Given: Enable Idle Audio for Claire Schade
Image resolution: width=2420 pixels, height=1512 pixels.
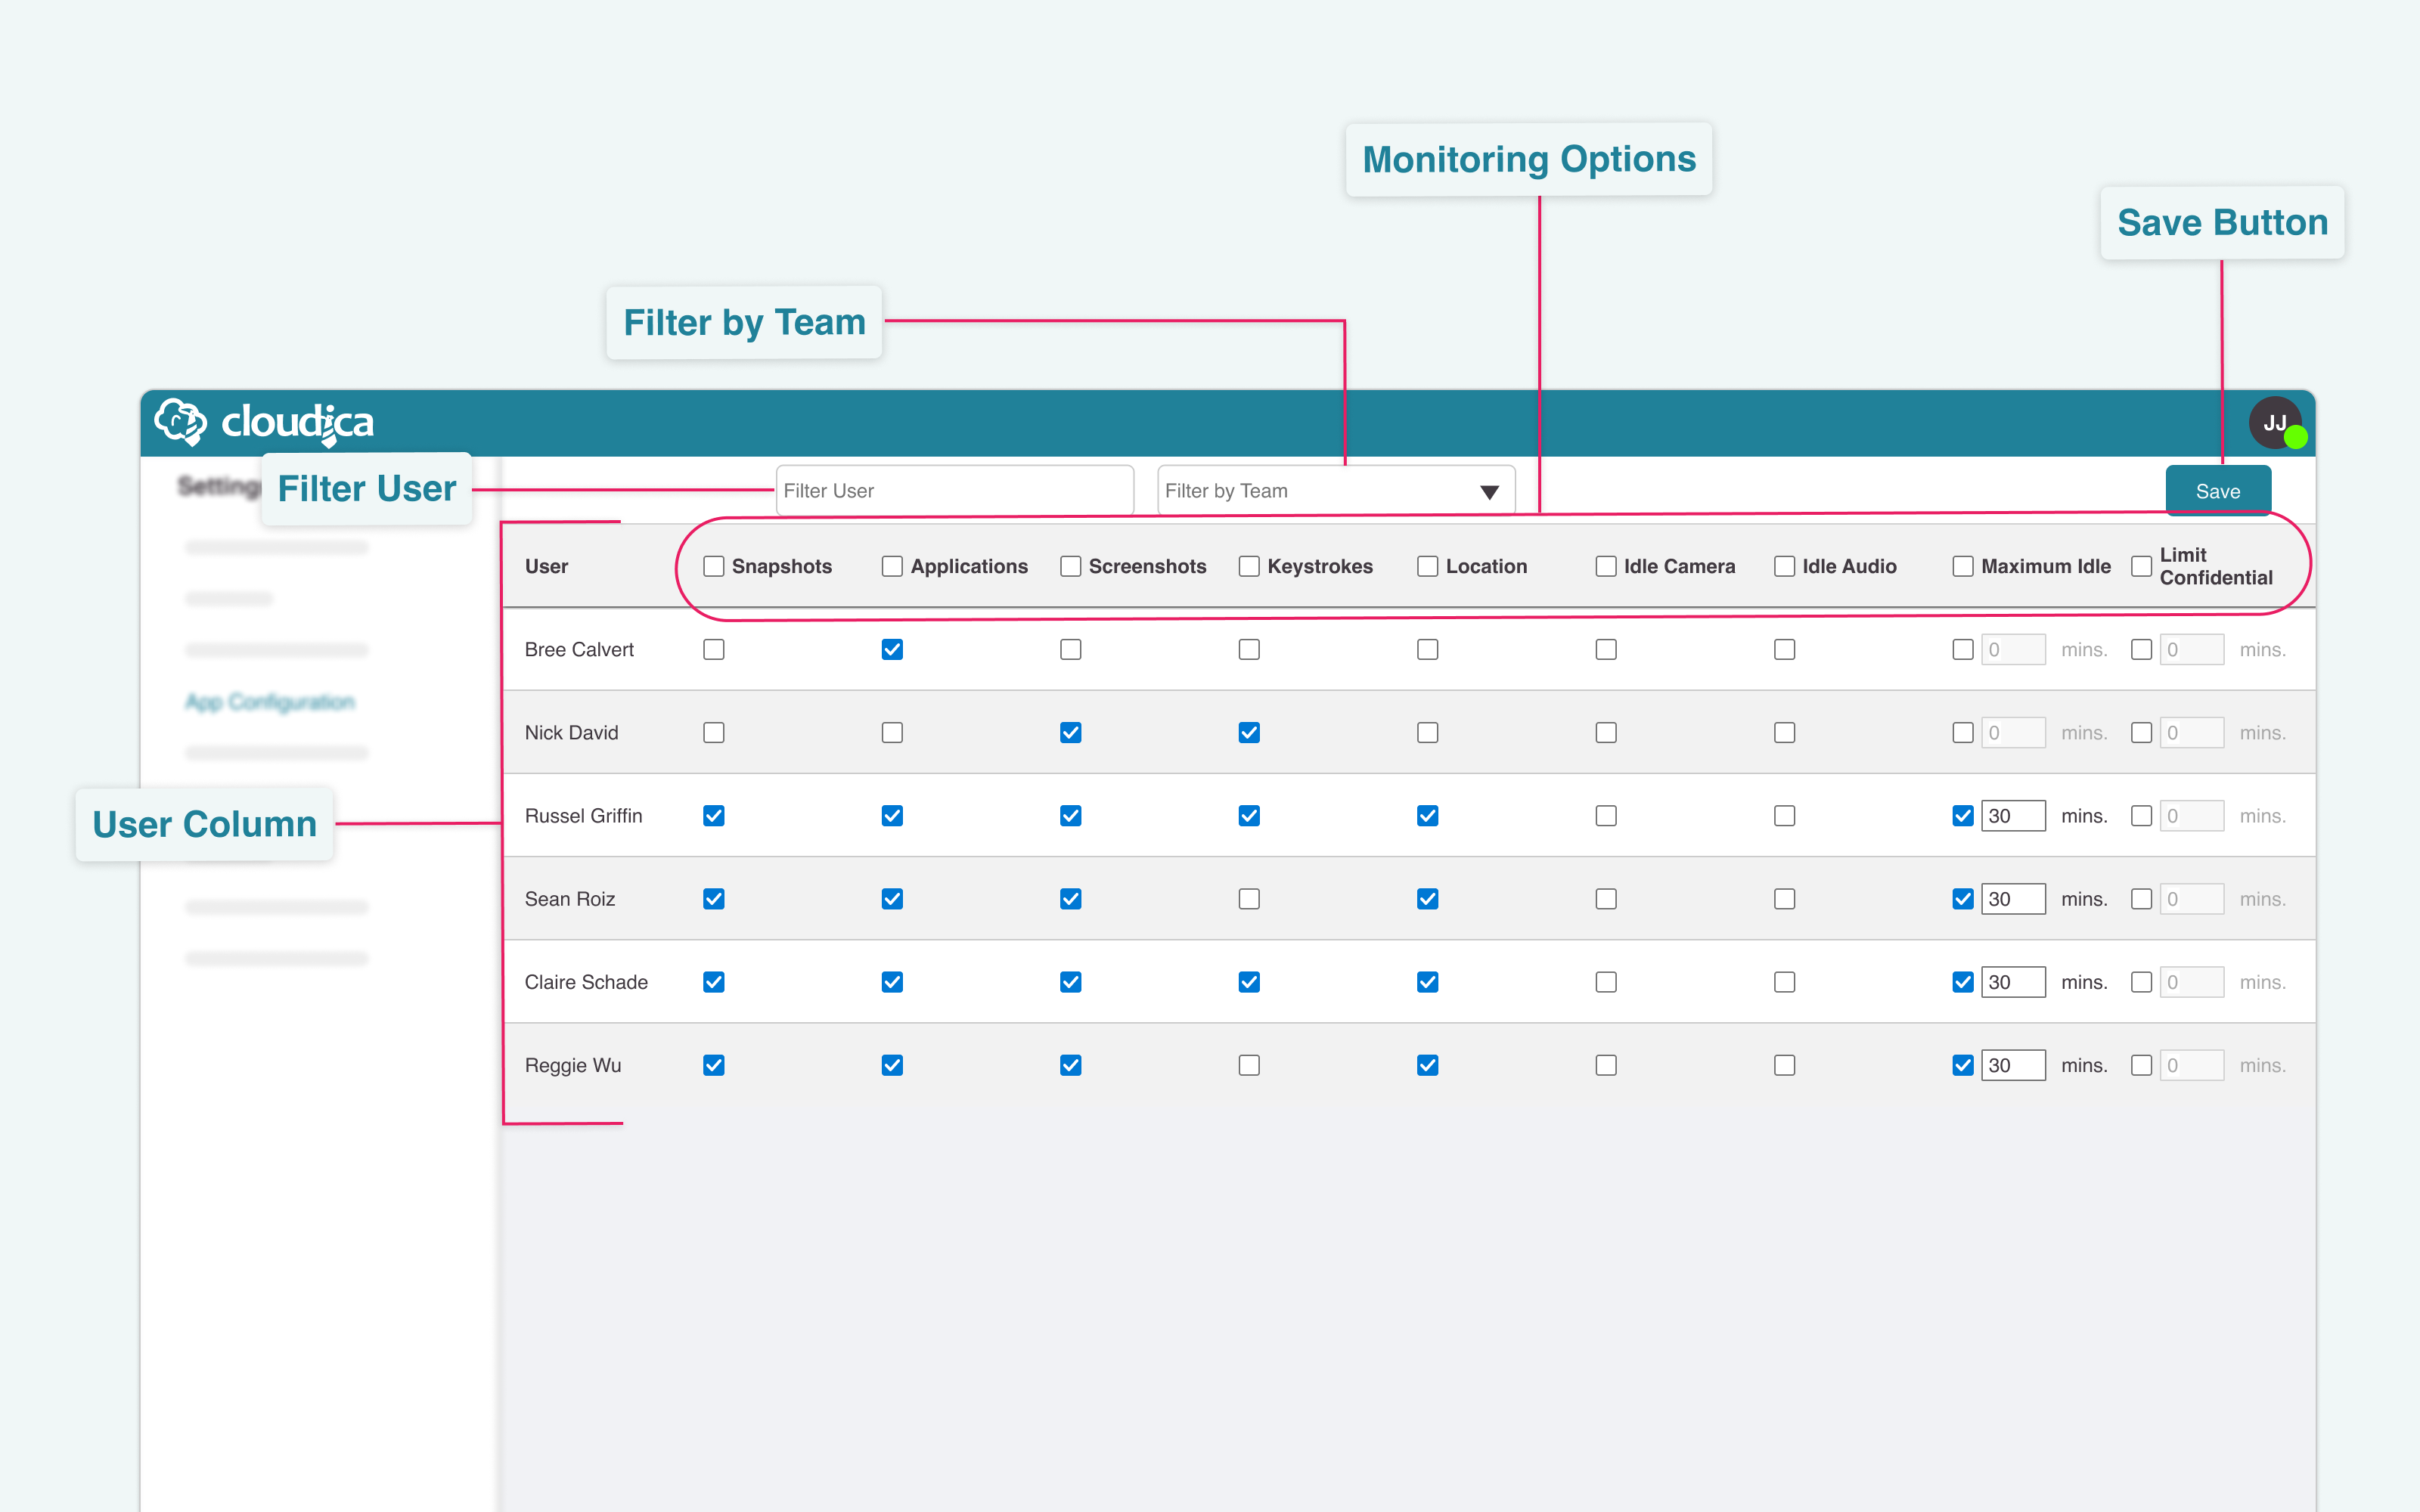Looking at the screenshot, I should (x=1784, y=981).
